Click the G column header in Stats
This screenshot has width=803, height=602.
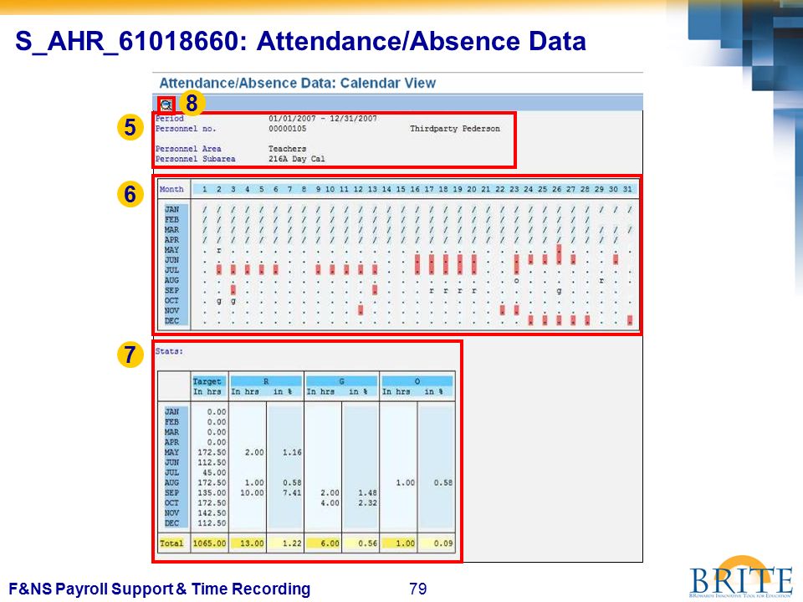tap(341, 381)
